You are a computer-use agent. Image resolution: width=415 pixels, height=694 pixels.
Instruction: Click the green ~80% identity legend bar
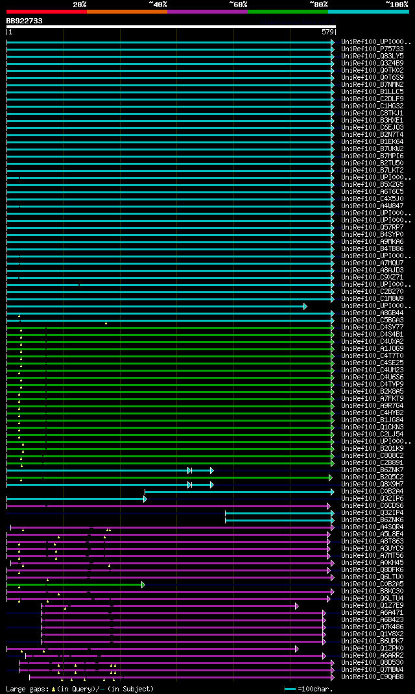[x=288, y=11]
